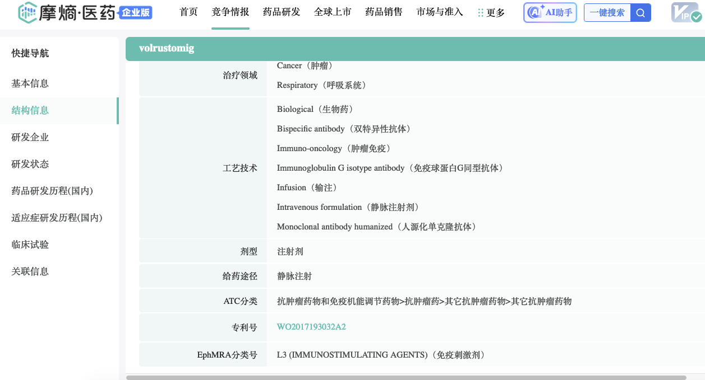Click the 企业版 badge

coord(135,12)
